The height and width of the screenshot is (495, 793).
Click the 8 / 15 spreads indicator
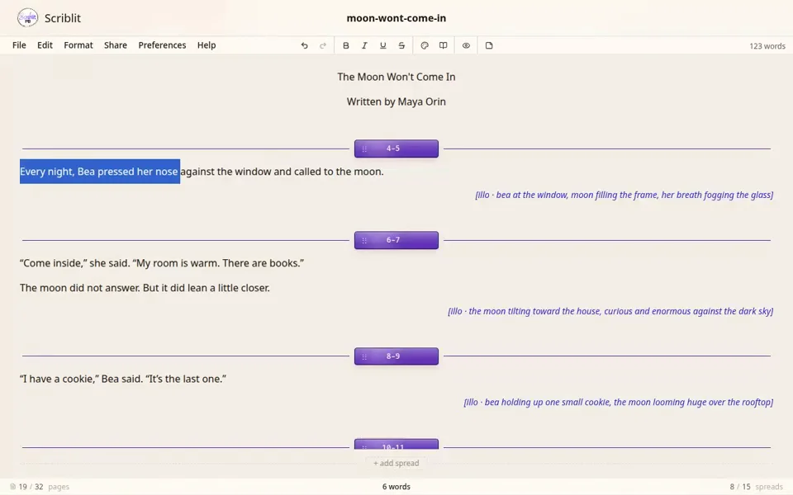pyautogui.click(x=756, y=487)
